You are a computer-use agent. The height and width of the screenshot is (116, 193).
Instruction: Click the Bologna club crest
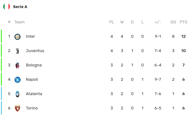(17, 65)
